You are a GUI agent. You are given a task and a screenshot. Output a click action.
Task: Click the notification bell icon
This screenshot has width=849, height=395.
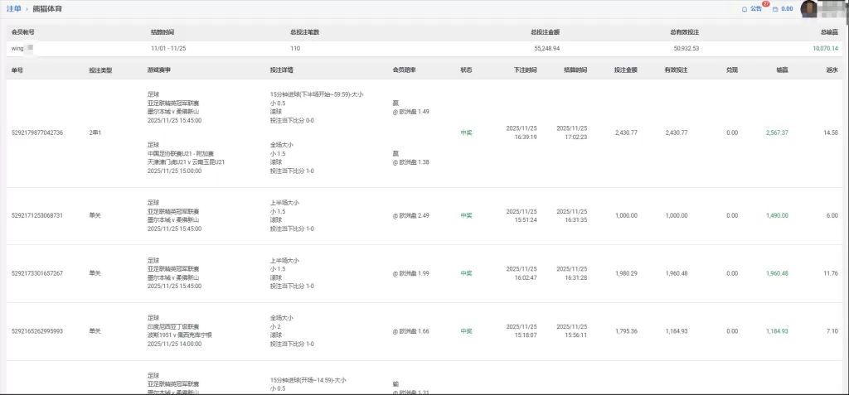744,9
